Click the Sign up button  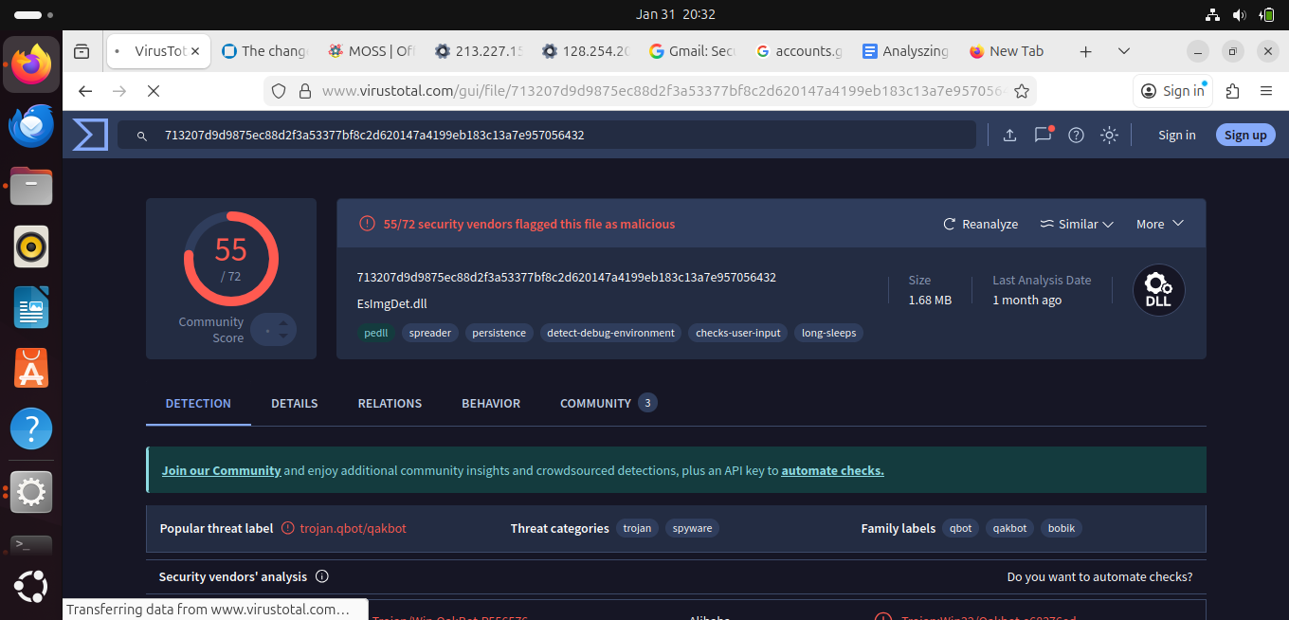1245,135
